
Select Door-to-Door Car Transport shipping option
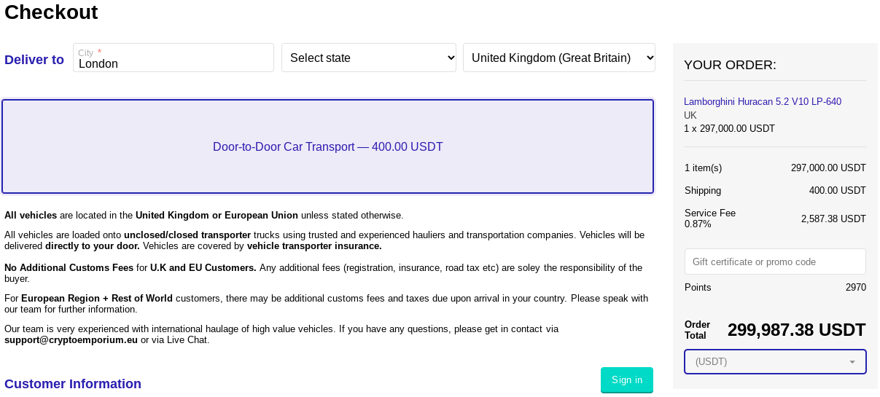(x=327, y=146)
